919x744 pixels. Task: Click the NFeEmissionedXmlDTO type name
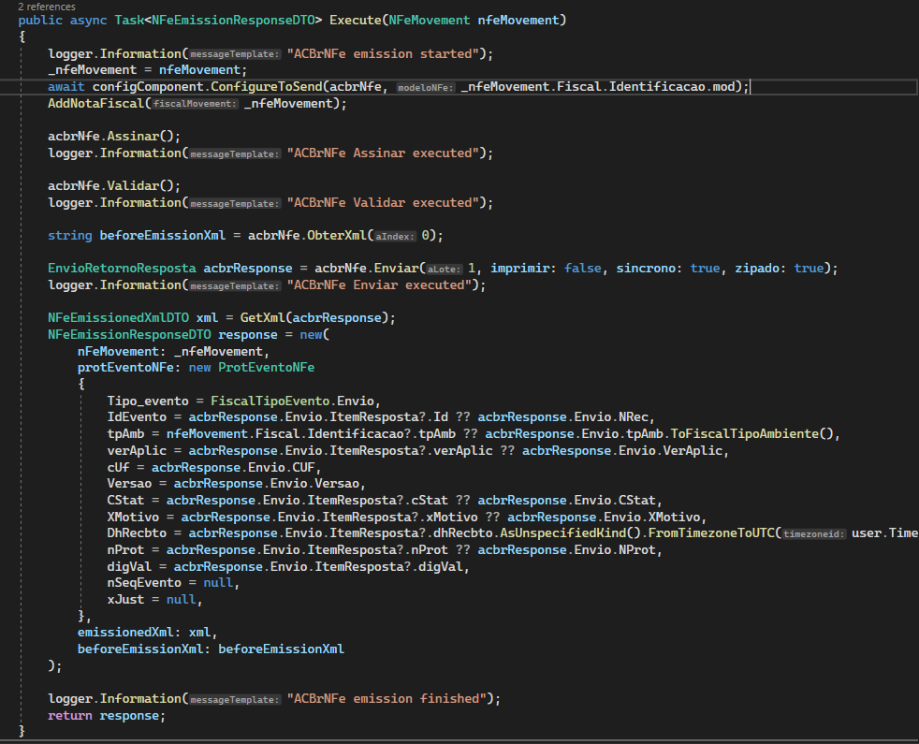click(x=119, y=318)
